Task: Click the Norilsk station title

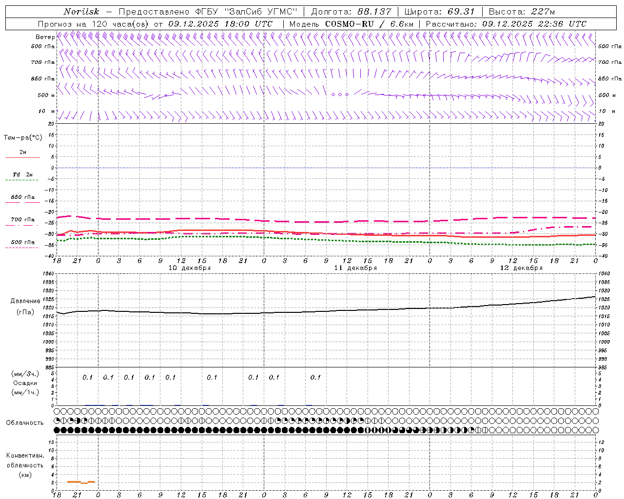Action: click(x=81, y=12)
